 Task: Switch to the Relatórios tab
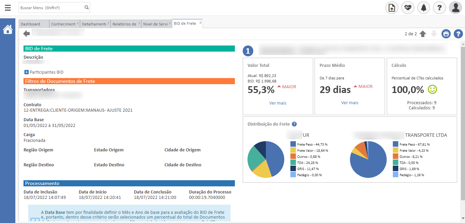tap(124, 24)
